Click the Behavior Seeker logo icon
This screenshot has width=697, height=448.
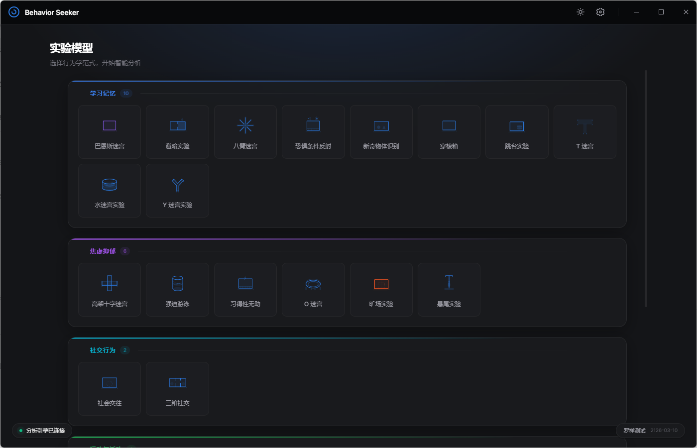[14, 12]
